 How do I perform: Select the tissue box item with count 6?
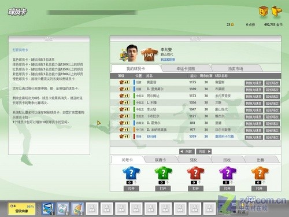(x=63, y=208)
